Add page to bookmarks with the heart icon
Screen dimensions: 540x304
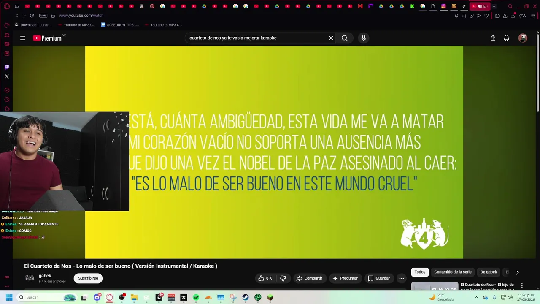coord(486,16)
